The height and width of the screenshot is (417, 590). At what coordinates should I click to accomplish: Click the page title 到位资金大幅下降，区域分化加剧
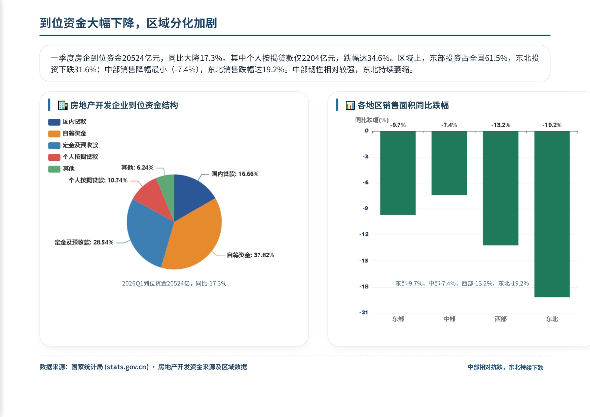tap(128, 23)
